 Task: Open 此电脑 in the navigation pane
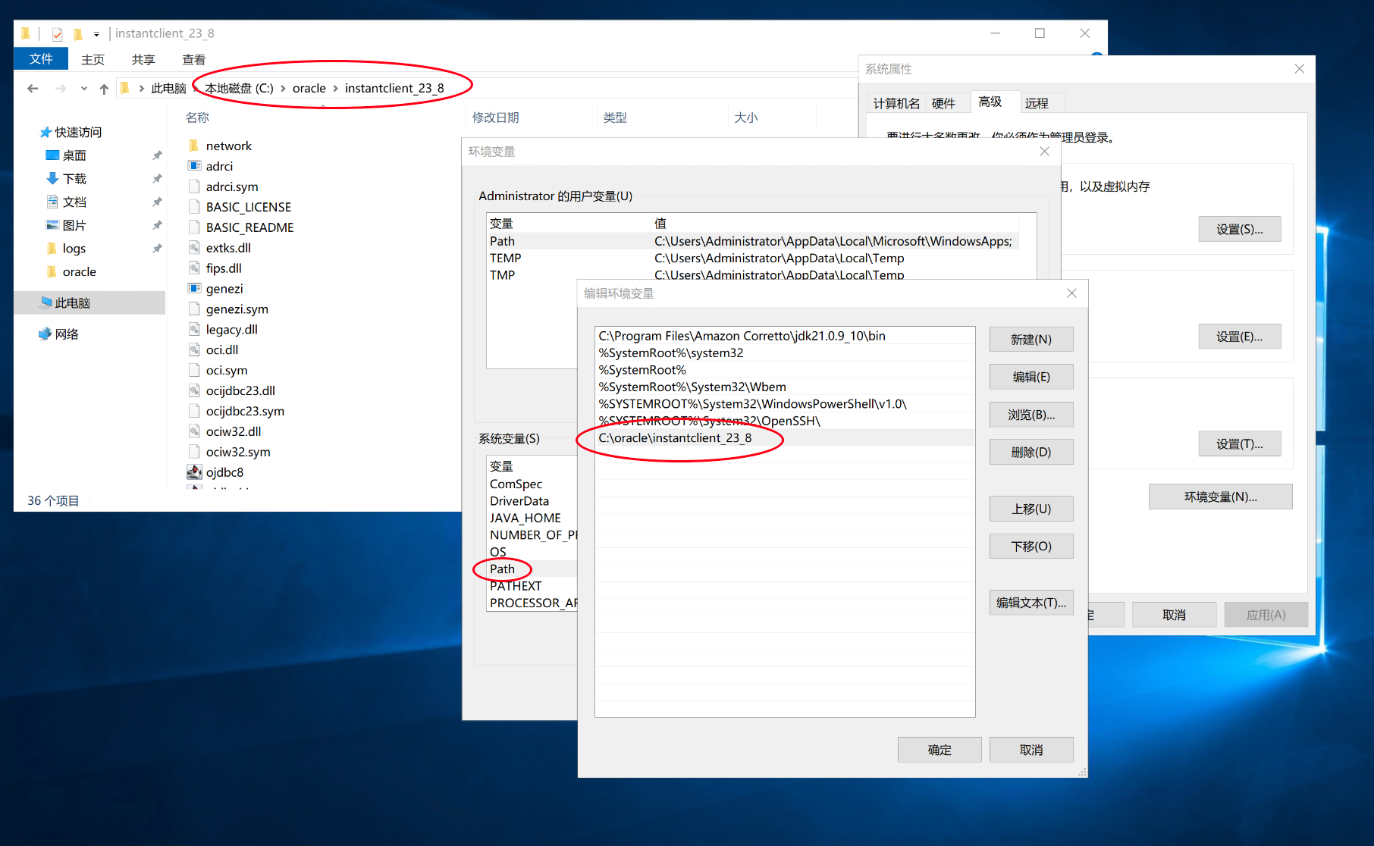click(72, 303)
